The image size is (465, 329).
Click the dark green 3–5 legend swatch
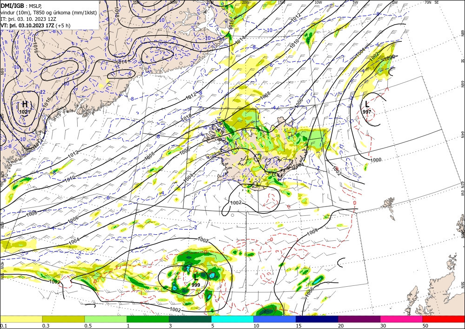point(190,319)
